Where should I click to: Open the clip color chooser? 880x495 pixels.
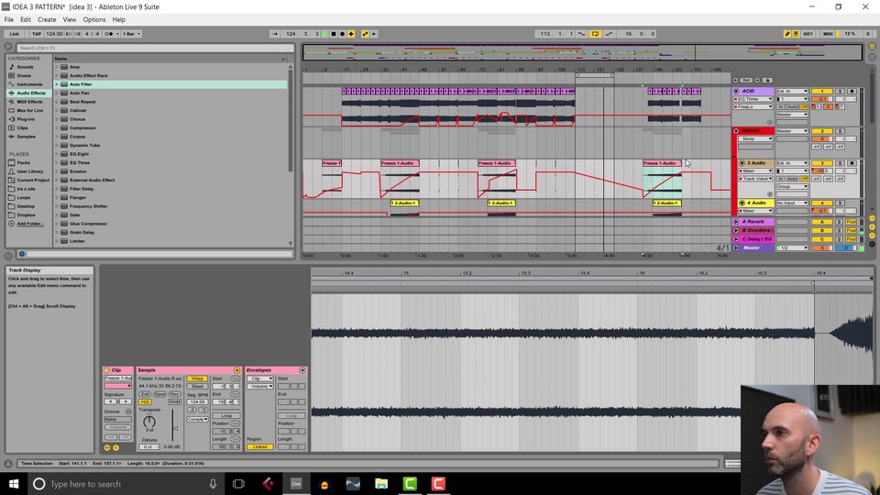click(x=118, y=386)
